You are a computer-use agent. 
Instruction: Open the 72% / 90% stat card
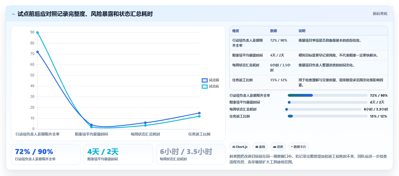(46, 154)
